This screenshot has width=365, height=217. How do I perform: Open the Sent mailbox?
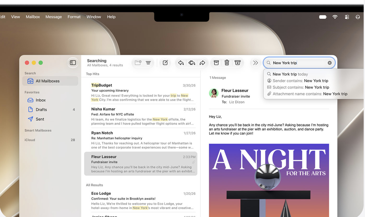click(50, 119)
